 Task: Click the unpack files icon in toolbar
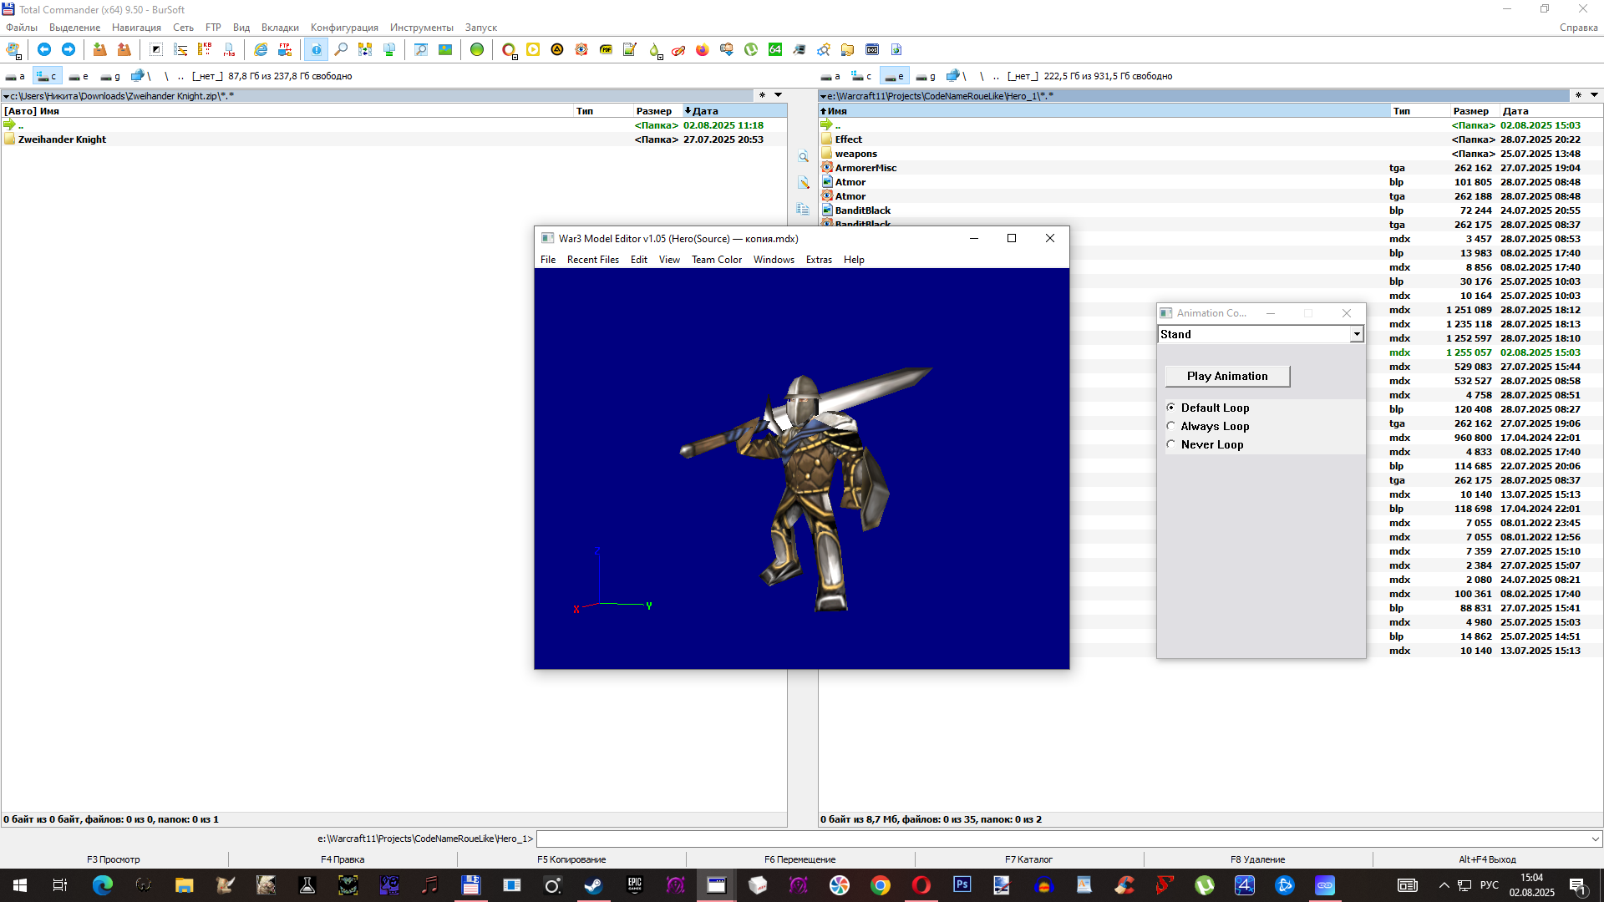click(x=124, y=49)
